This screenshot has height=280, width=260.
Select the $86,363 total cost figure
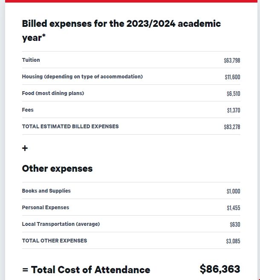[x=220, y=269]
